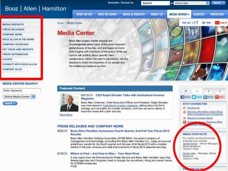Open the About Us menu
This screenshot has width=228, height=171.
click(158, 14)
